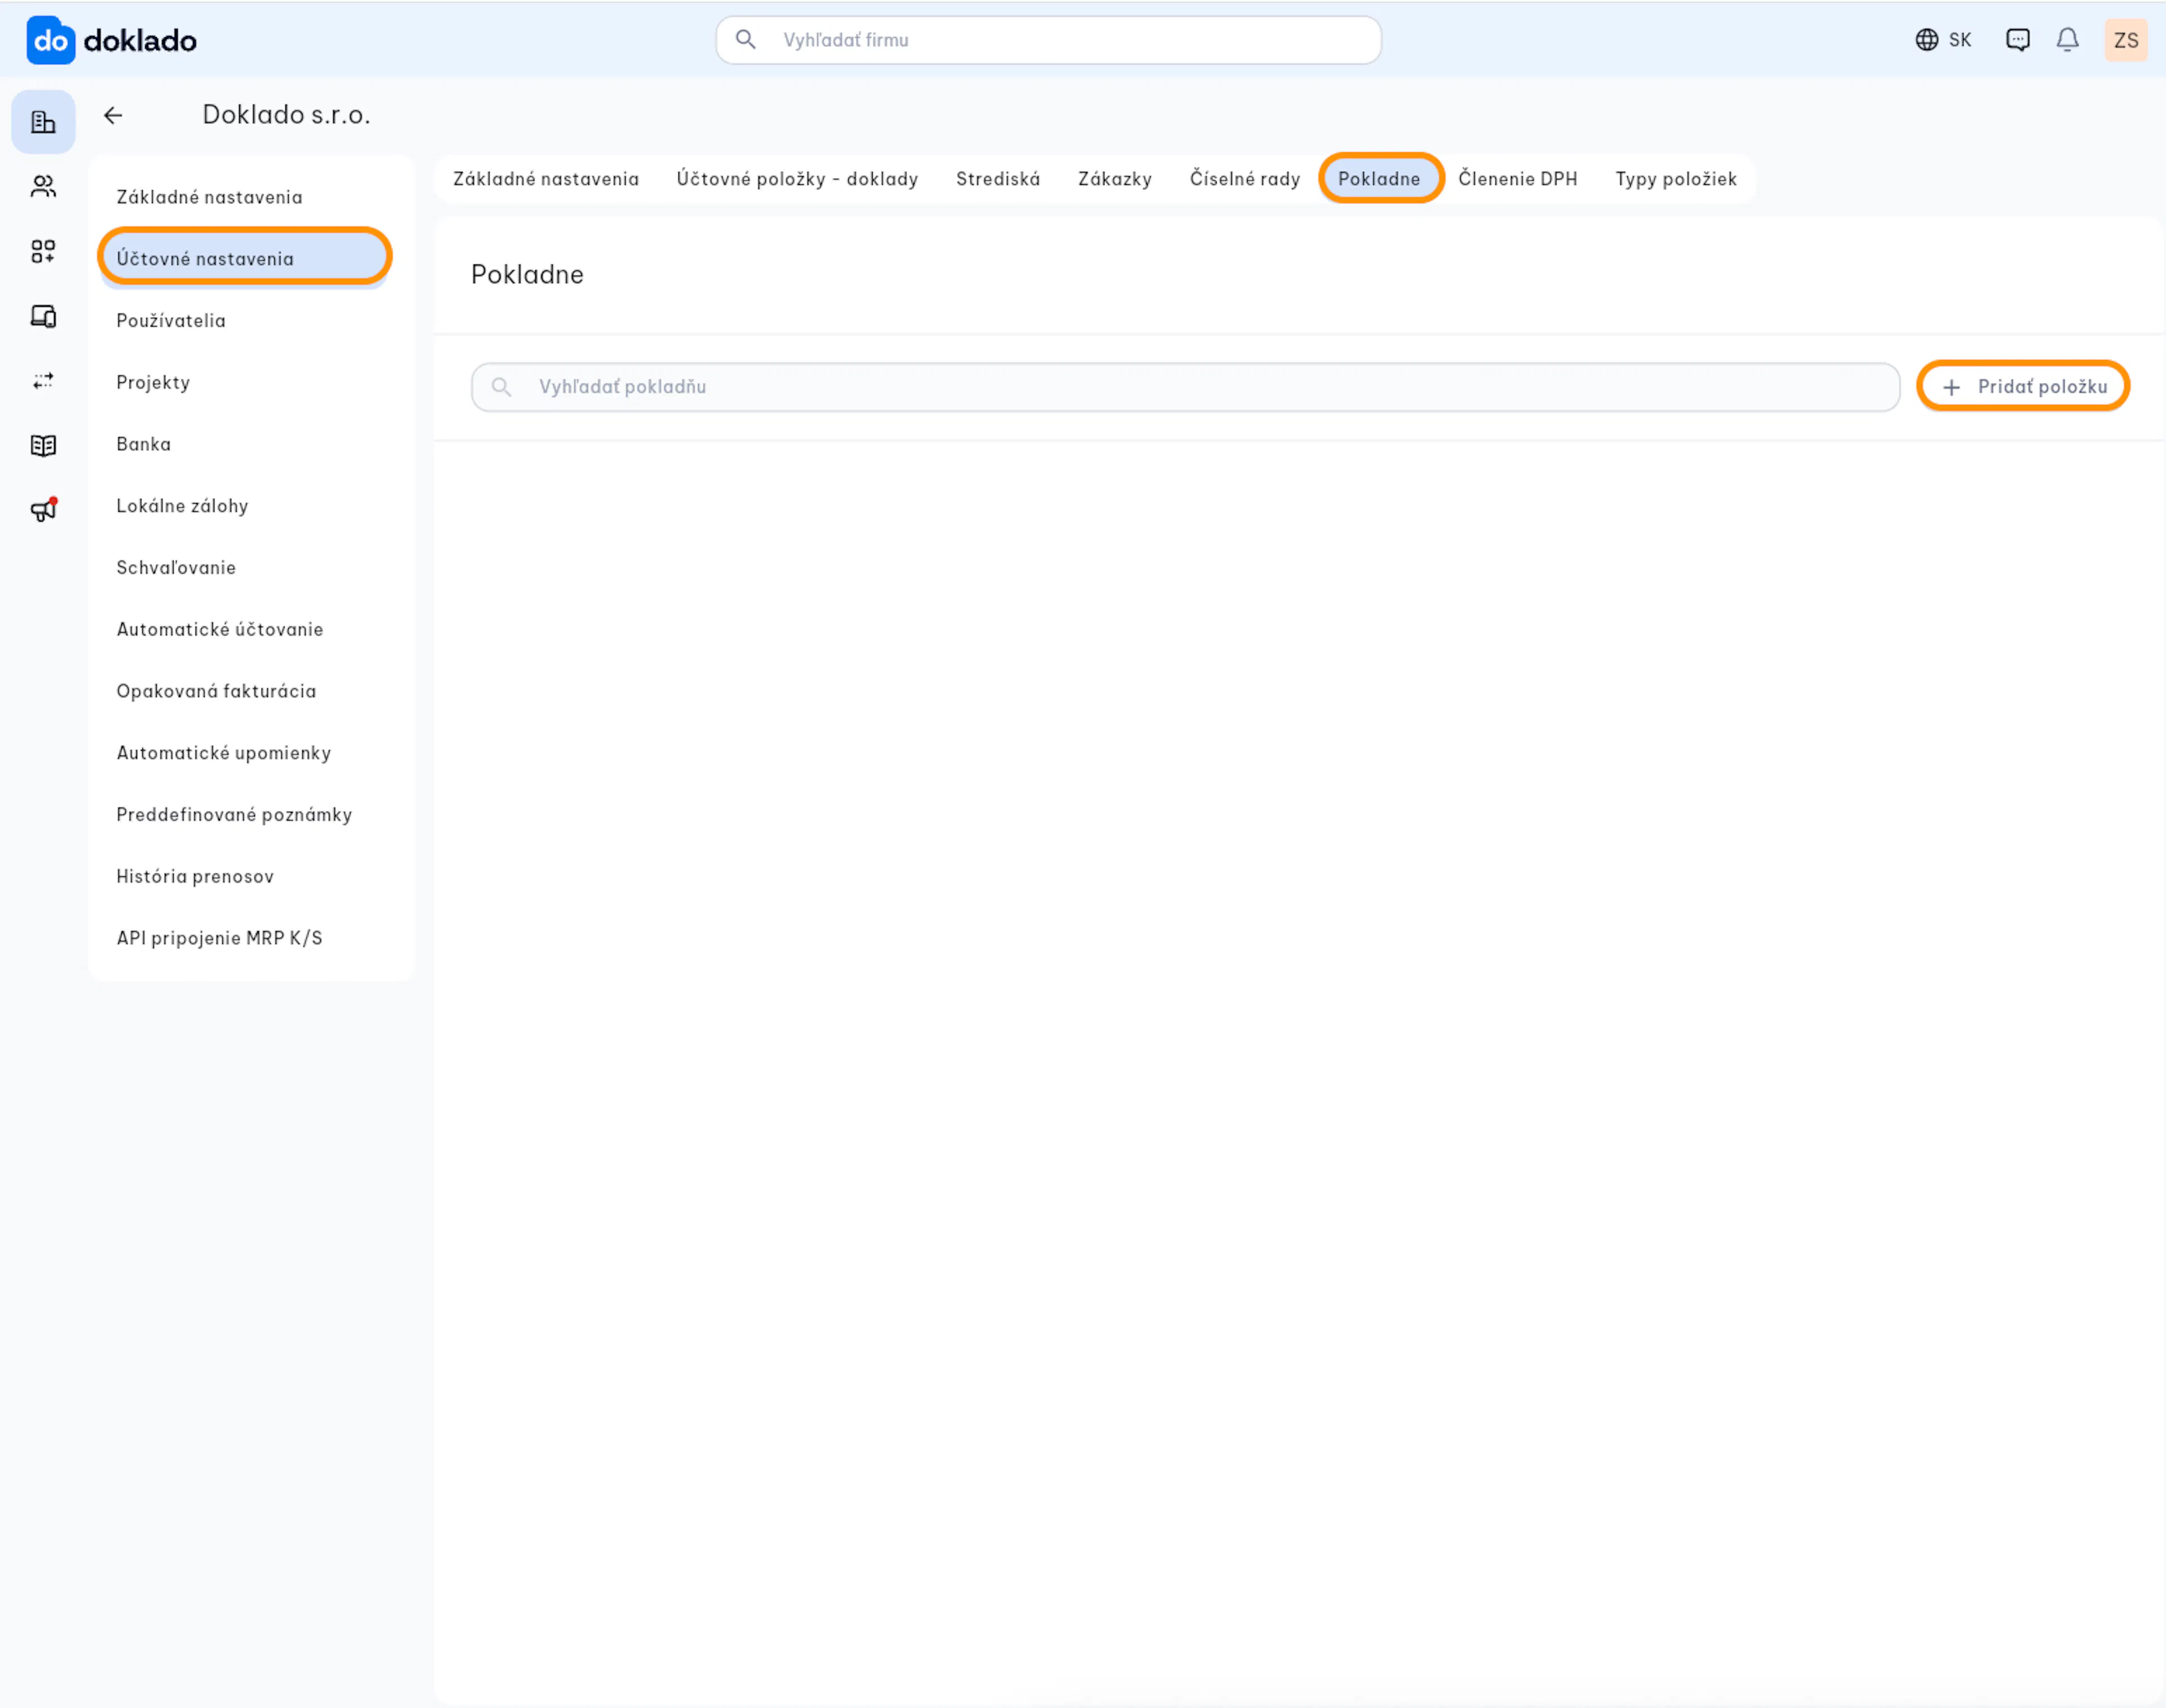Click the magnifier icon in cash register search
This screenshot has height=1708, width=2166.
click(x=501, y=387)
